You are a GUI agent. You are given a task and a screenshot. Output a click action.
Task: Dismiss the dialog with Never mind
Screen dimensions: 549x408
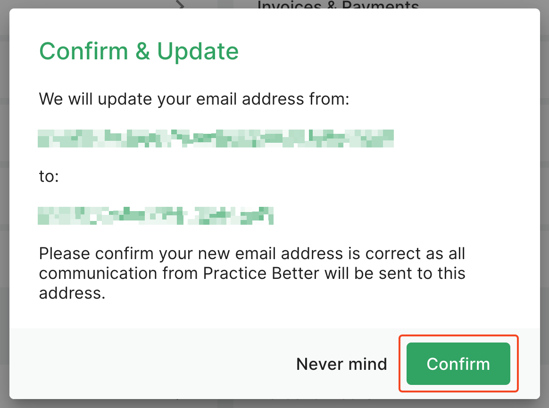(x=341, y=364)
